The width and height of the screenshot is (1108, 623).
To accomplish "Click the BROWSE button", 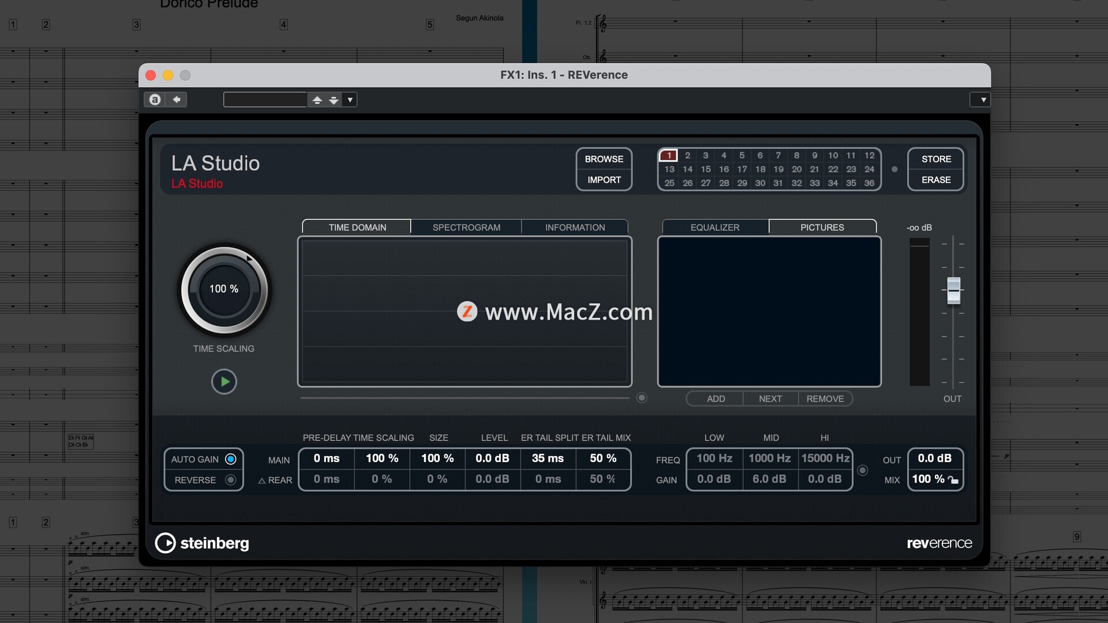I will [604, 159].
